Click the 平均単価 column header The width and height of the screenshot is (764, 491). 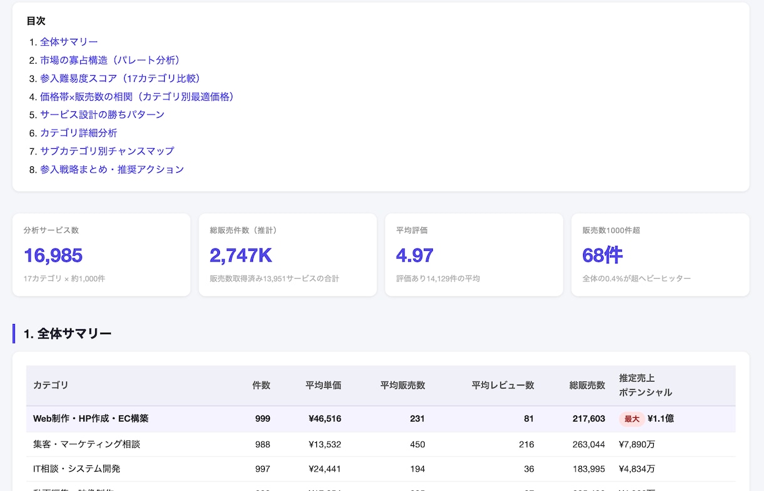[323, 385]
